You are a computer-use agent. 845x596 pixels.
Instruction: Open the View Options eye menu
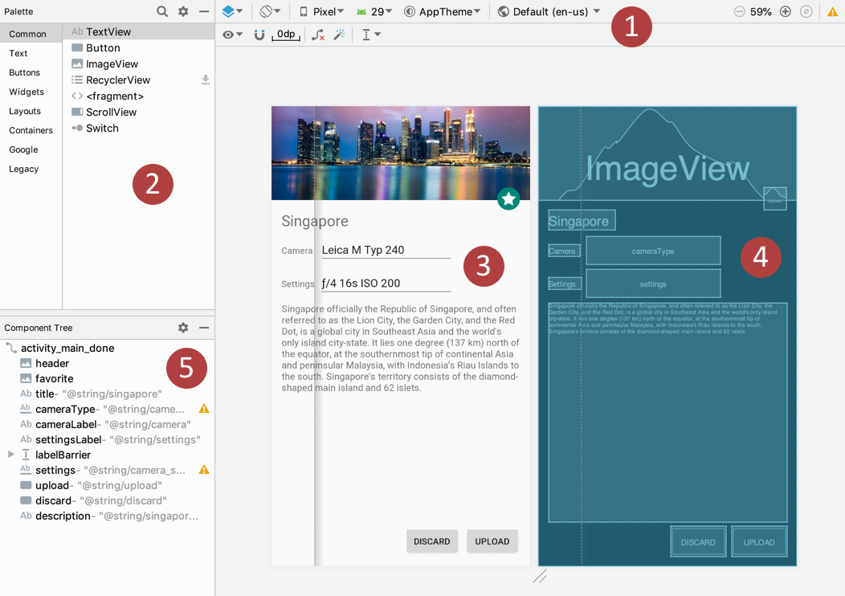pyautogui.click(x=233, y=35)
